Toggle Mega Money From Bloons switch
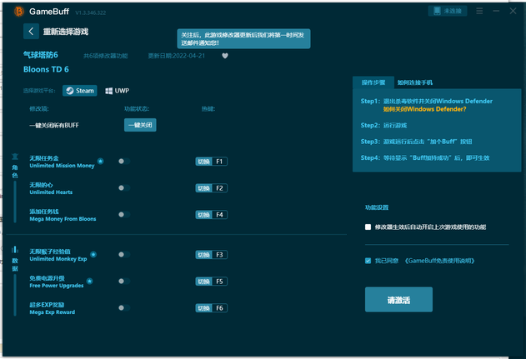The image size is (526, 359). tap(124, 215)
